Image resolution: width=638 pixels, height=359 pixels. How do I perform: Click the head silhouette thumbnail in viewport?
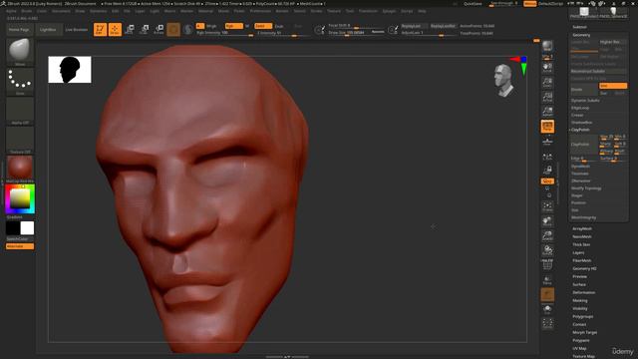tap(70, 70)
